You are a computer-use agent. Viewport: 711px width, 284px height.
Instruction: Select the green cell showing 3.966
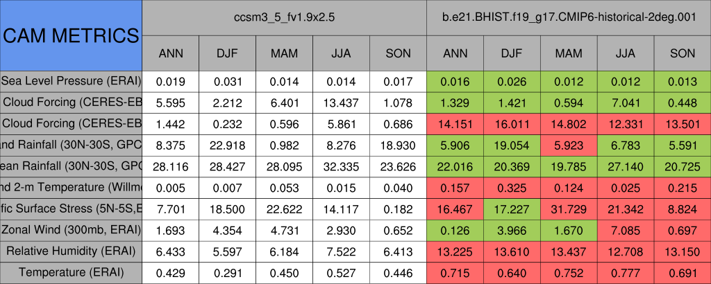512,230
